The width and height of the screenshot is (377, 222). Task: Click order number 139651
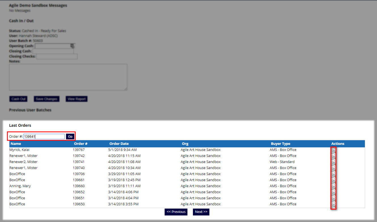pyautogui.click(x=79, y=198)
